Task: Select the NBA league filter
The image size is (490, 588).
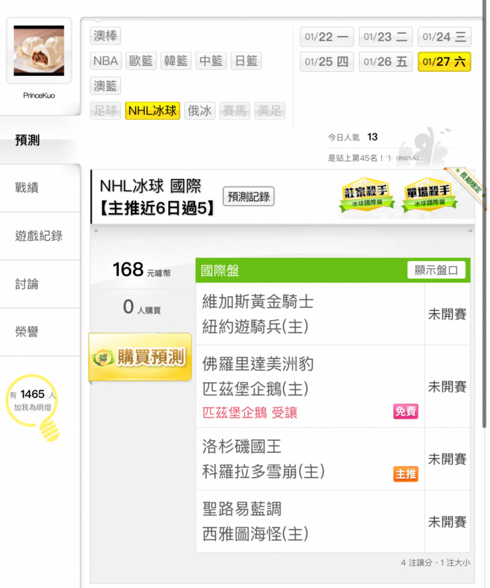Action: click(106, 61)
